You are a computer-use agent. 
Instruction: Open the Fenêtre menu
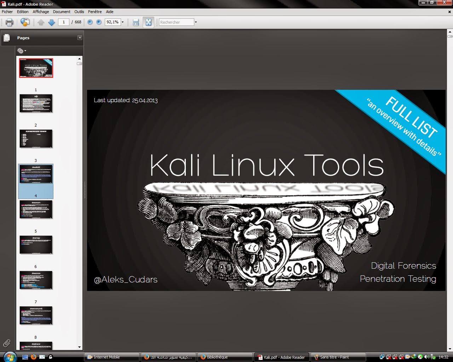95,12
